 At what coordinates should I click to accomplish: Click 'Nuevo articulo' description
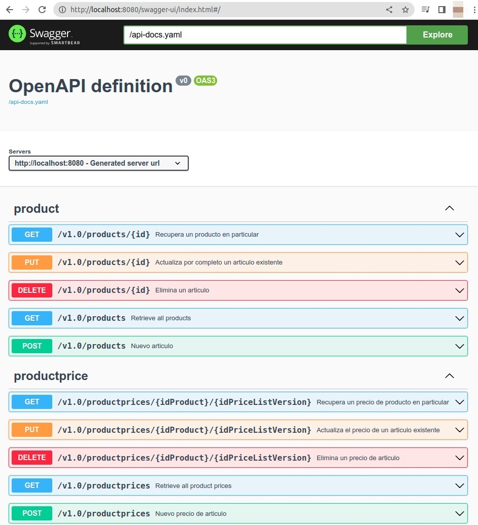tap(152, 346)
